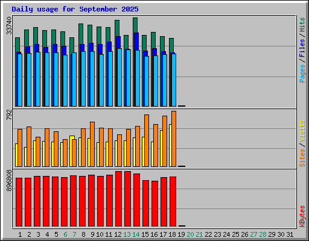Click day label 10 on the x-axis

tap(100, 234)
